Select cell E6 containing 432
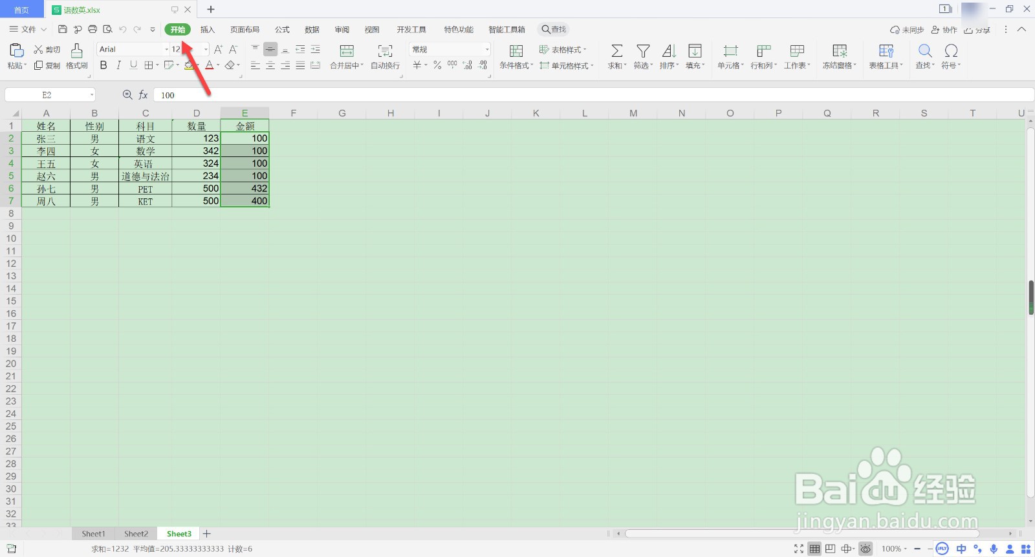 pos(245,189)
